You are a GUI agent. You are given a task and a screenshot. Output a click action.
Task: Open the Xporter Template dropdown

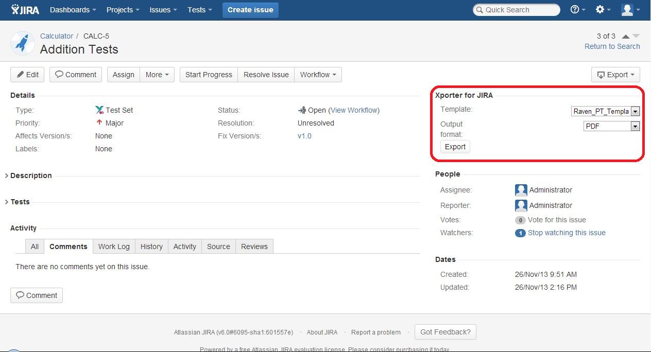point(606,111)
